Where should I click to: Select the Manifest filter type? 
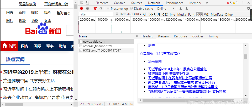click(217, 15)
